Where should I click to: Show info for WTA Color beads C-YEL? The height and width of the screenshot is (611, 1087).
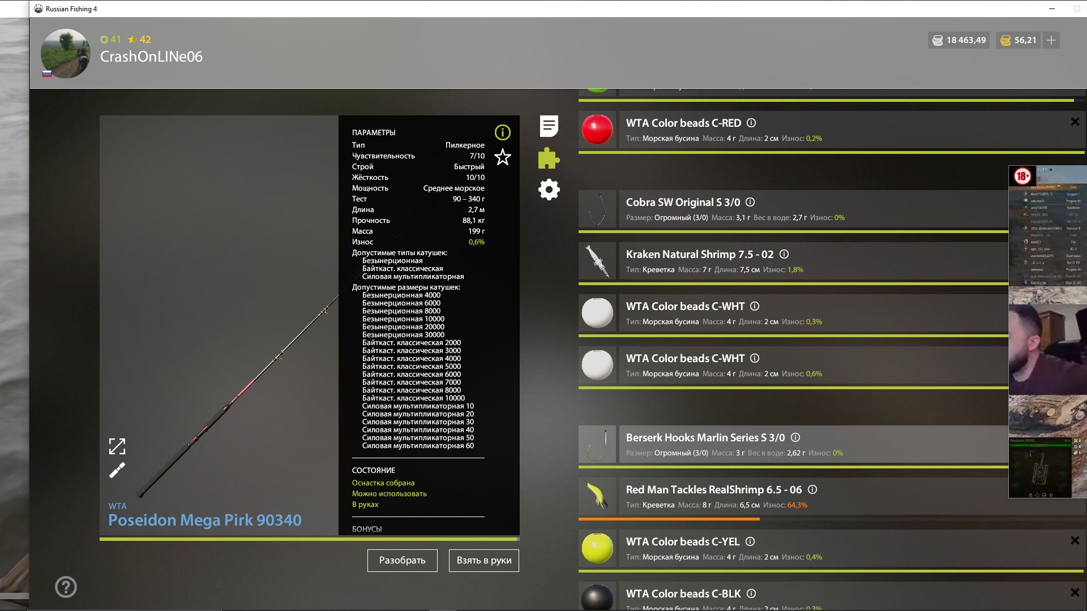[x=750, y=541]
